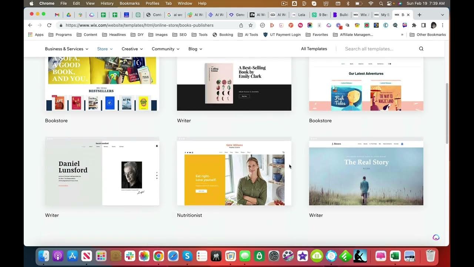Expand the Store category menu
Image resolution: width=474 pixels, height=267 pixels.
[x=105, y=49]
